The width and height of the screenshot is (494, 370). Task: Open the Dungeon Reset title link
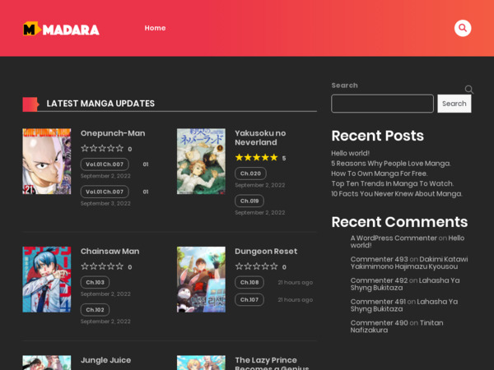pos(266,251)
